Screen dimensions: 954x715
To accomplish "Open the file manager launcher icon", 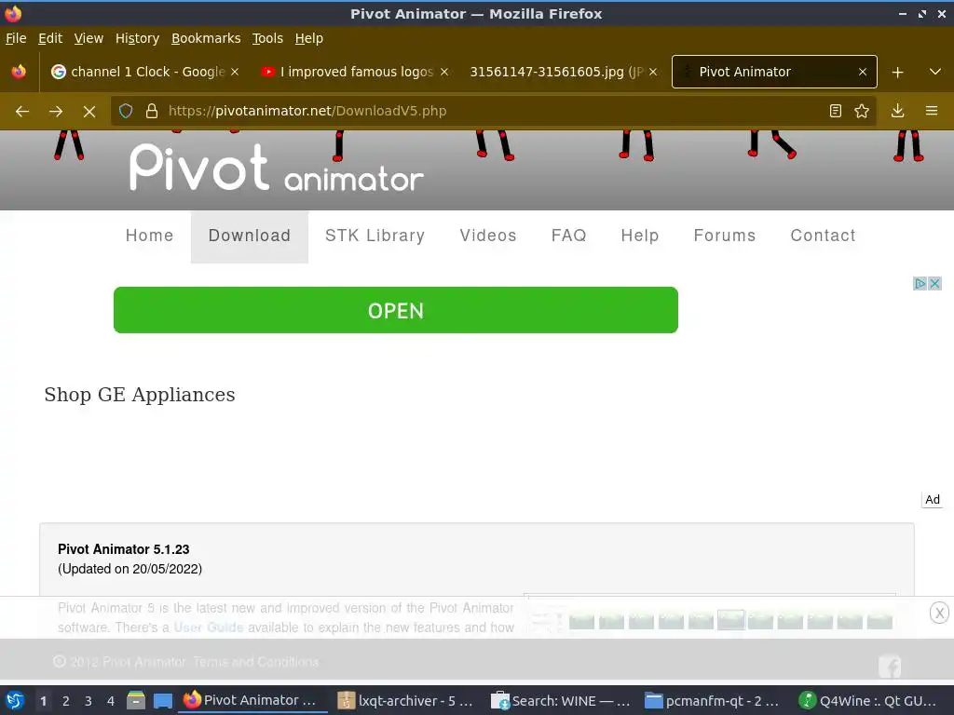I will pyautogui.click(x=136, y=700).
